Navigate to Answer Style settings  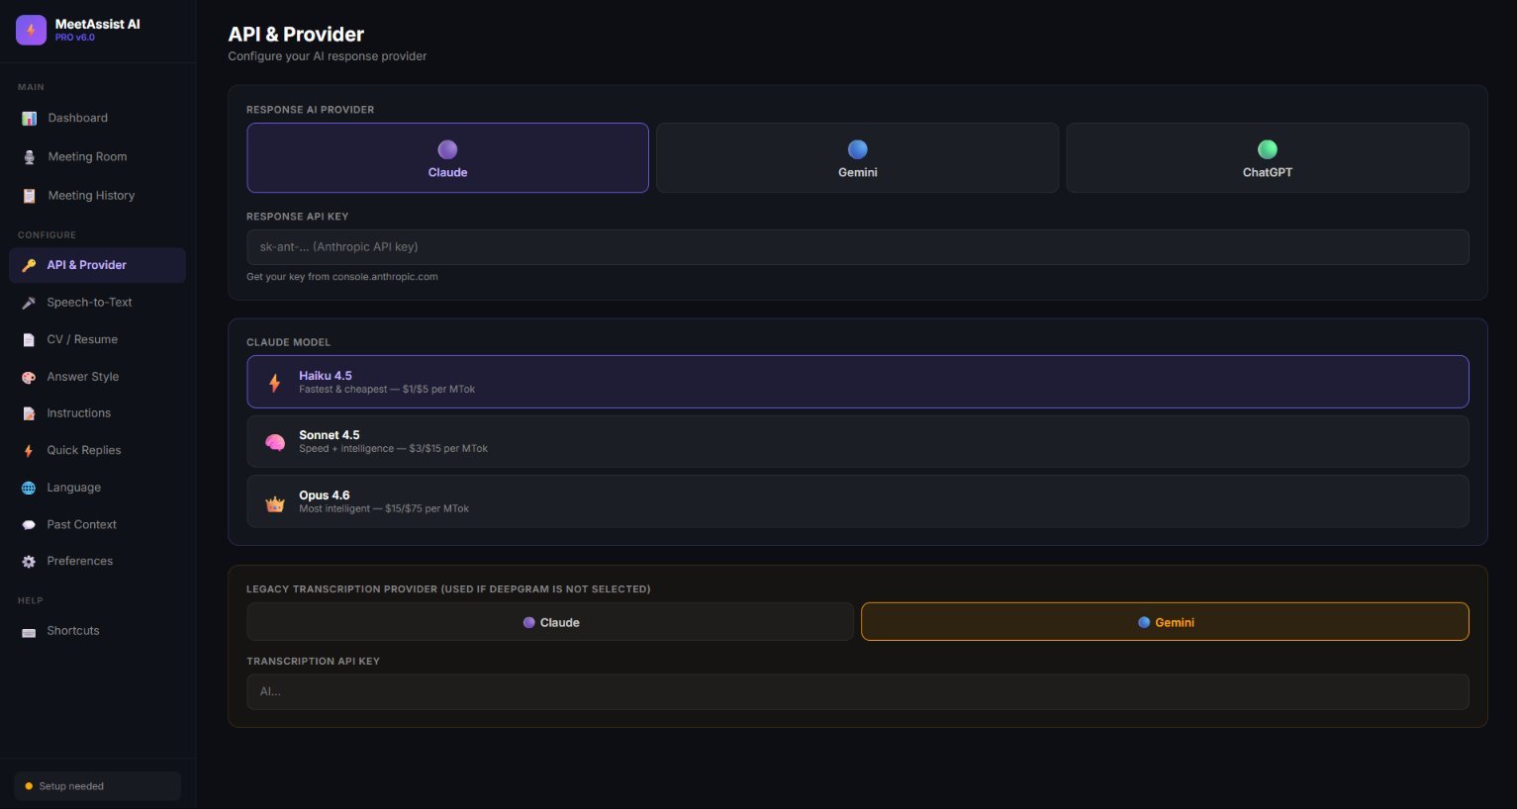pyautogui.click(x=97, y=377)
